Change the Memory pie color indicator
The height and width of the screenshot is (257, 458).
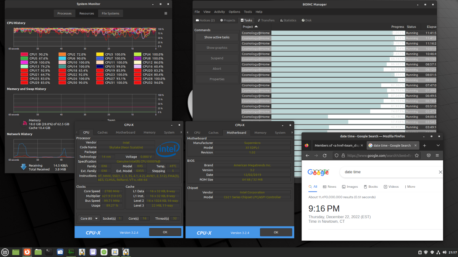(x=24, y=123)
